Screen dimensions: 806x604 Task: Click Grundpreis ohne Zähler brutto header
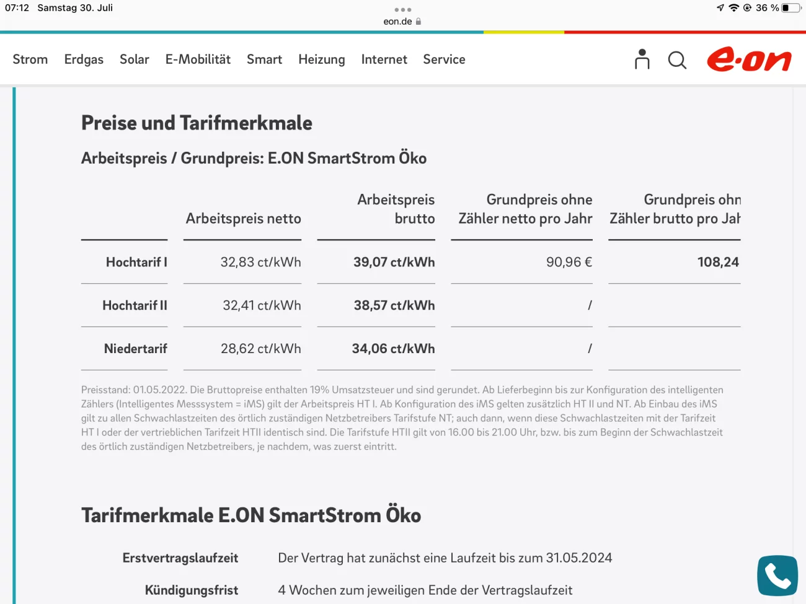click(x=675, y=209)
